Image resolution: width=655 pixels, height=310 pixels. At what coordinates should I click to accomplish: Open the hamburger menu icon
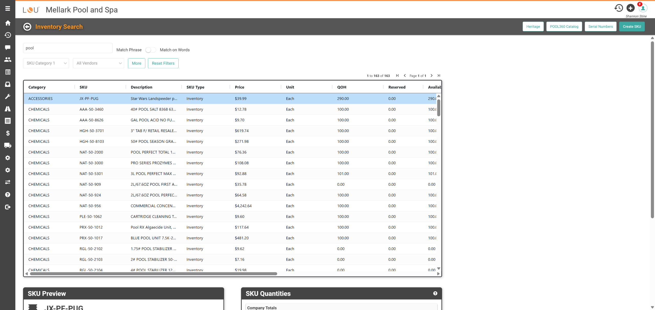tap(8, 8)
